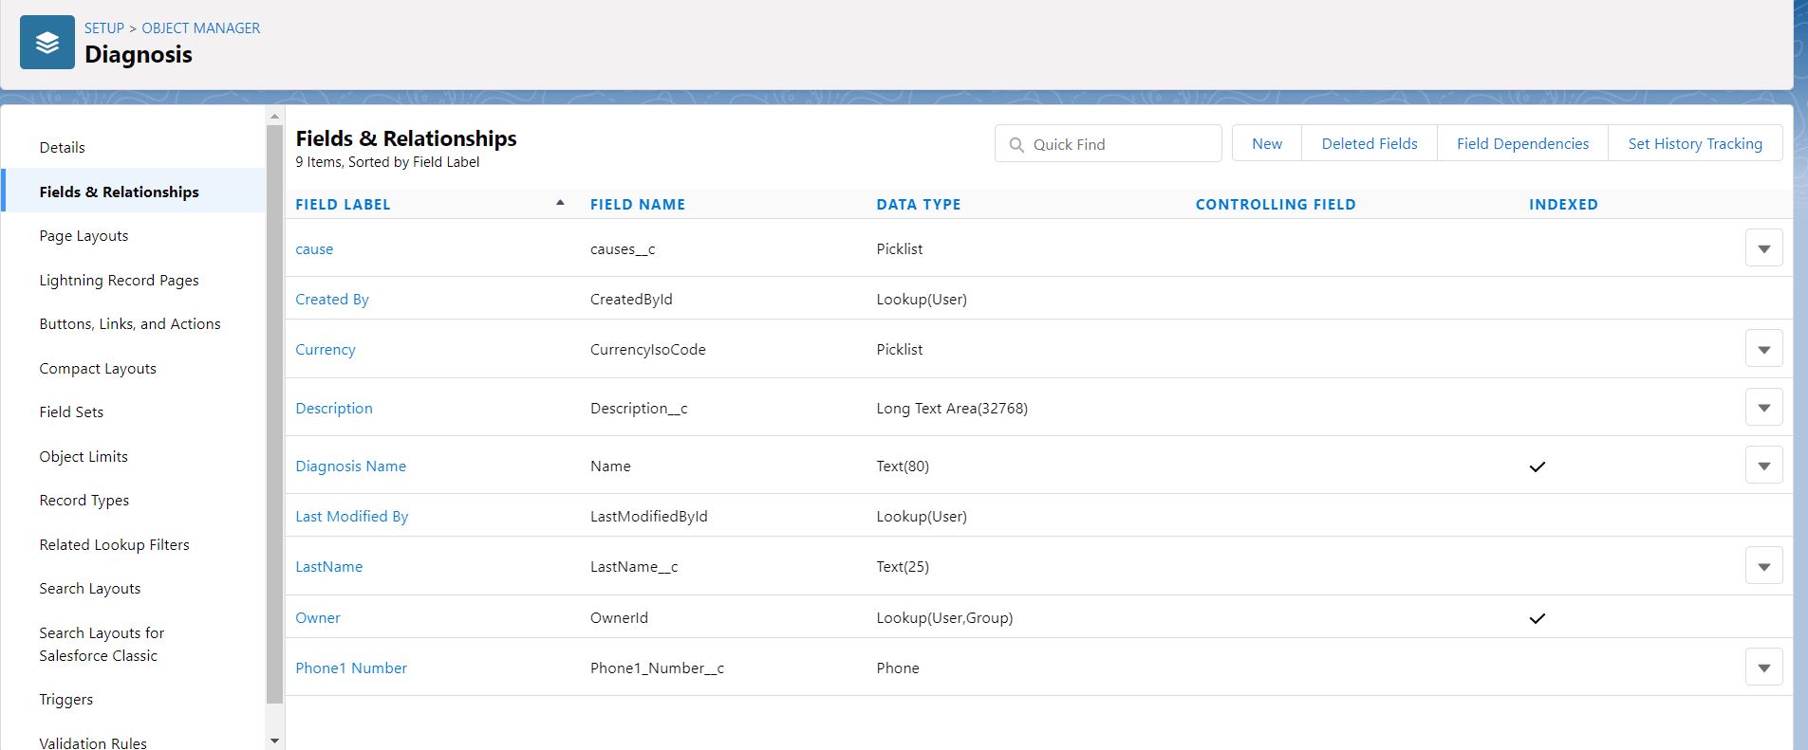Click the Diagnosis Name indexed checkmark
This screenshot has width=1808, height=750.
(1538, 466)
